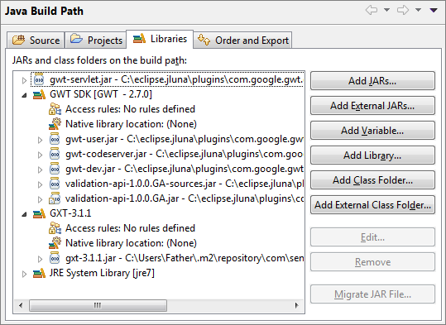
Task: Click the Add JARs... button
Action: (372, 81)
